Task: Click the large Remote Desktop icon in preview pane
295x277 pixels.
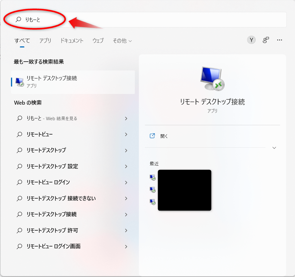Action: click(x=212, y=78)
